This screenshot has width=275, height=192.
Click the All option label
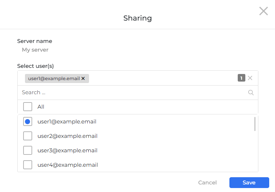pos(41,107)
